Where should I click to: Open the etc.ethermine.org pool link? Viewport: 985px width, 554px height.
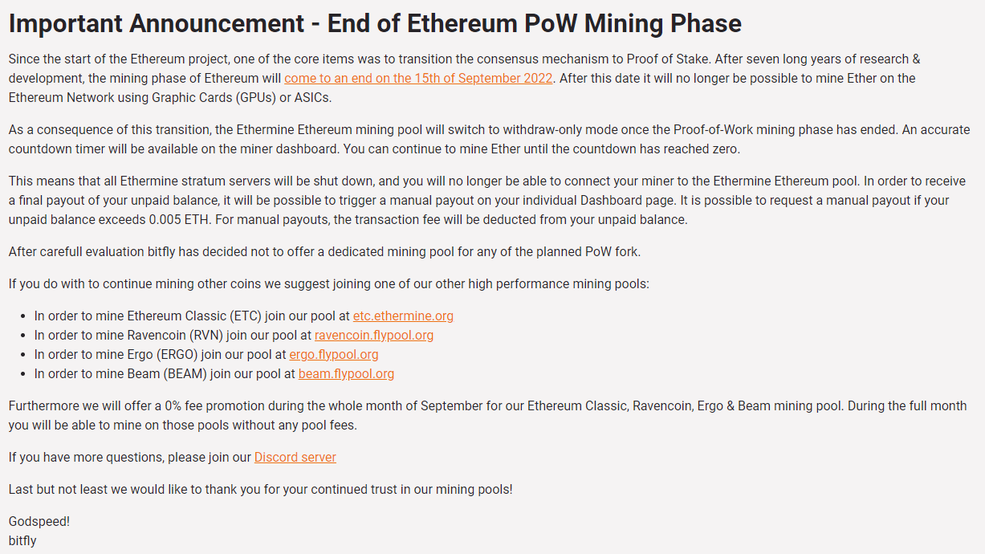click(x=403, y=316)
